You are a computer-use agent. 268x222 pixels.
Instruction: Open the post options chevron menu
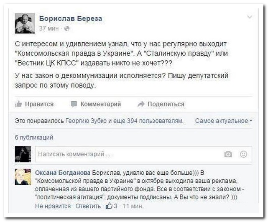[x=250, y=17]
